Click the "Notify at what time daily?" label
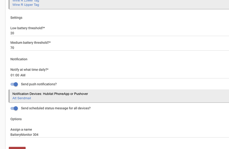The width and height of the screenshot is (229, 149). 30,70
